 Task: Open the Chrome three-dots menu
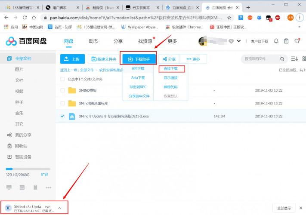[300, 18]
